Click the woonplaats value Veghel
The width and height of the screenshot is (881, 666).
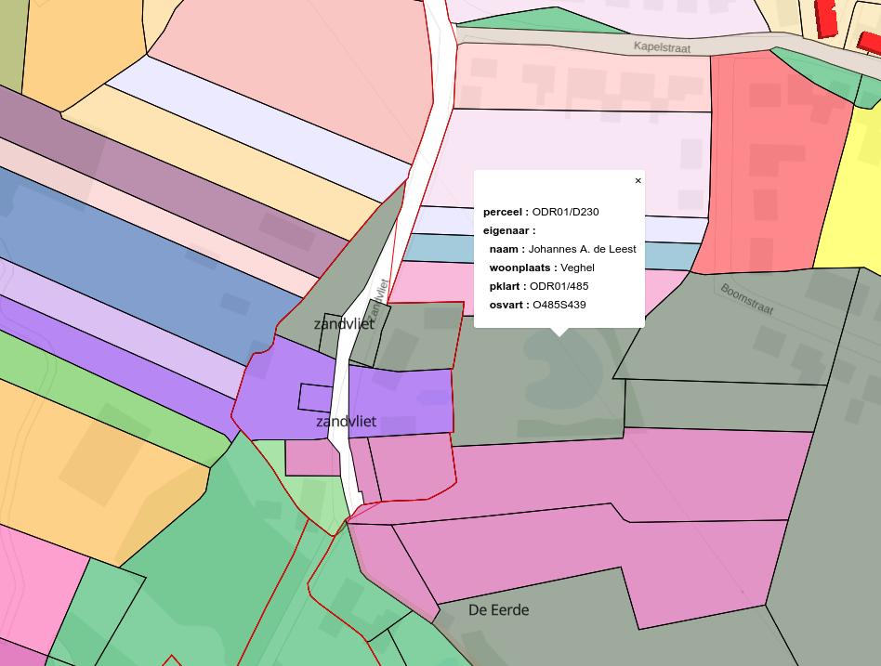577,268
